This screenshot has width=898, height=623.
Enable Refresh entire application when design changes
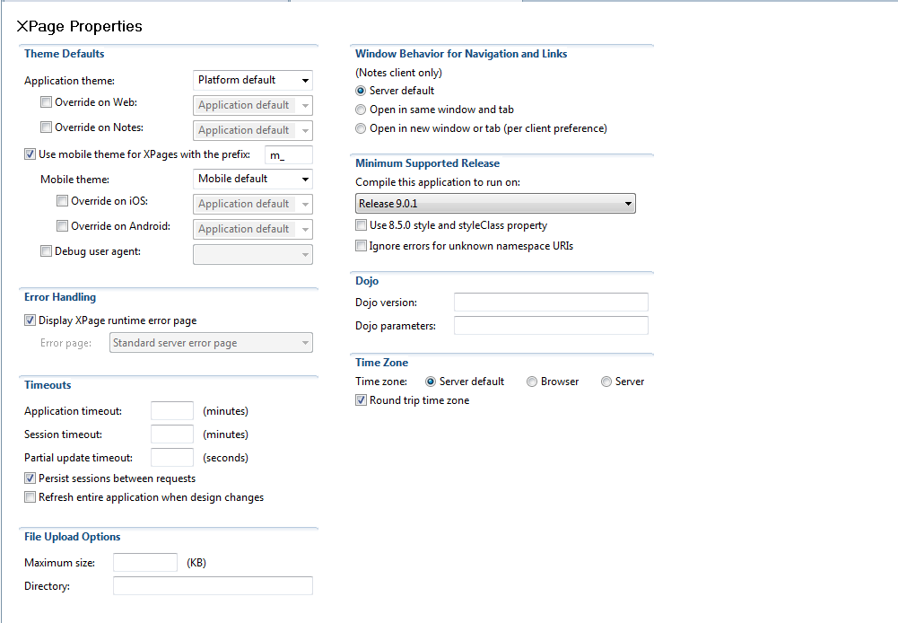coord(31,497)
